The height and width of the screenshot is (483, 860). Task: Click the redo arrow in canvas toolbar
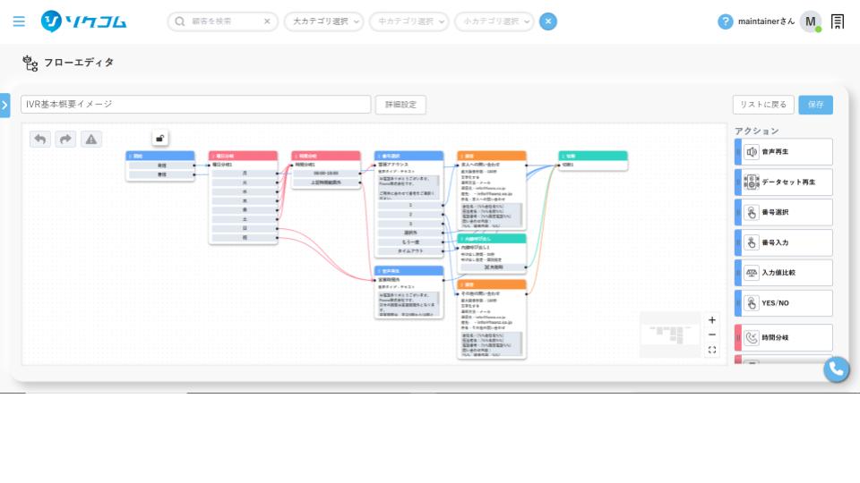(x=65, y=139)
